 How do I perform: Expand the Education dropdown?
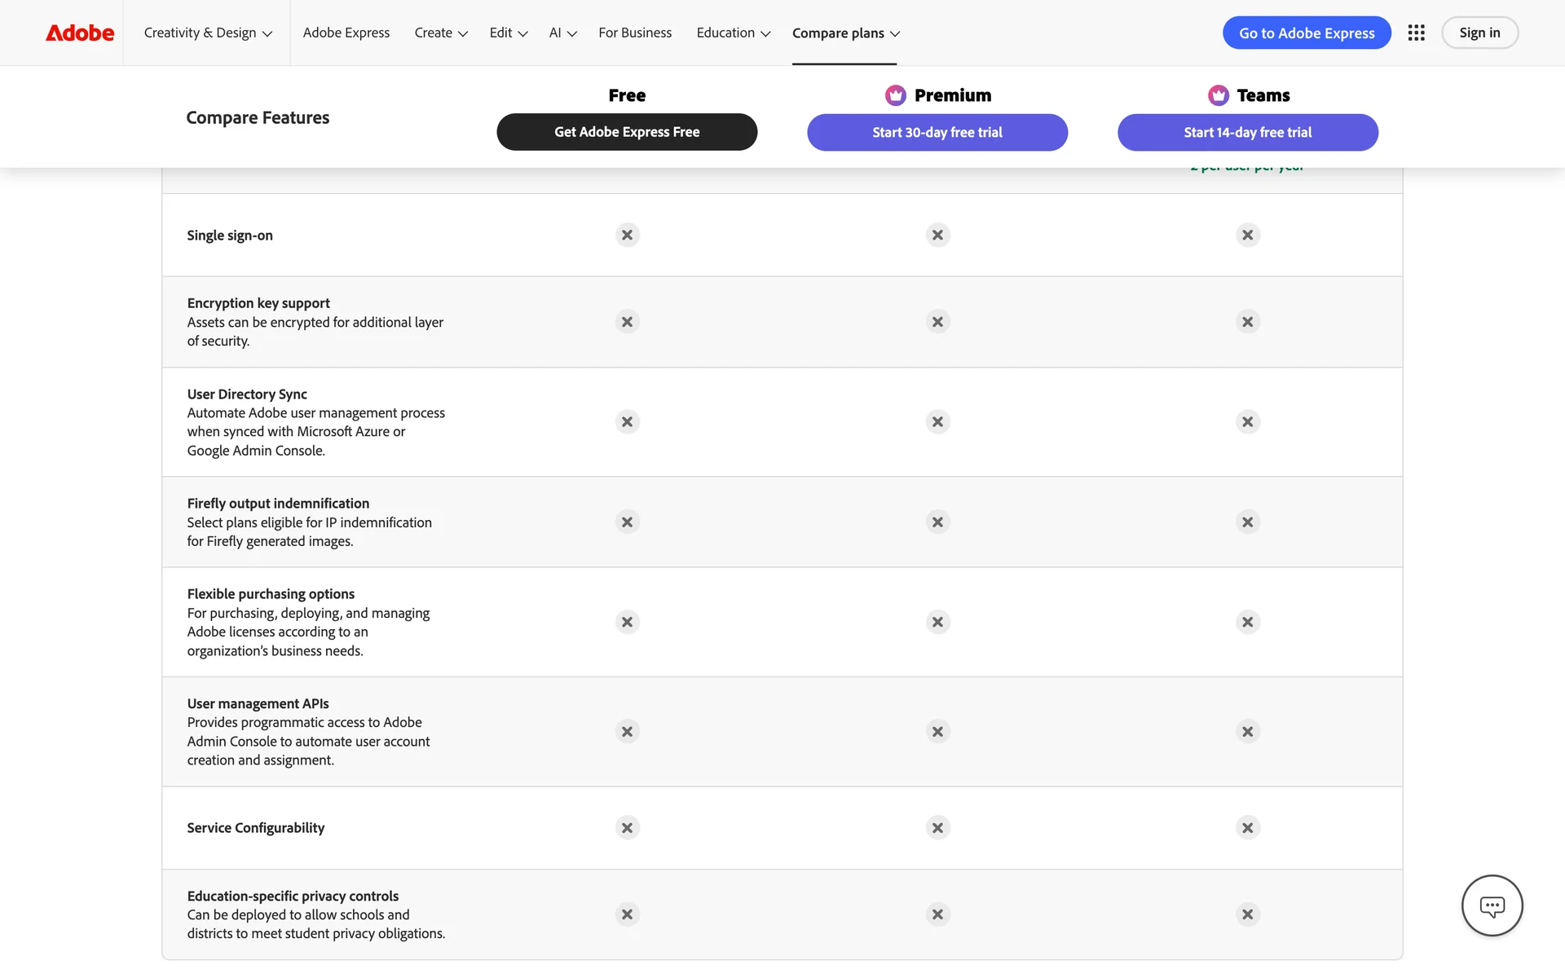[733, 33]
